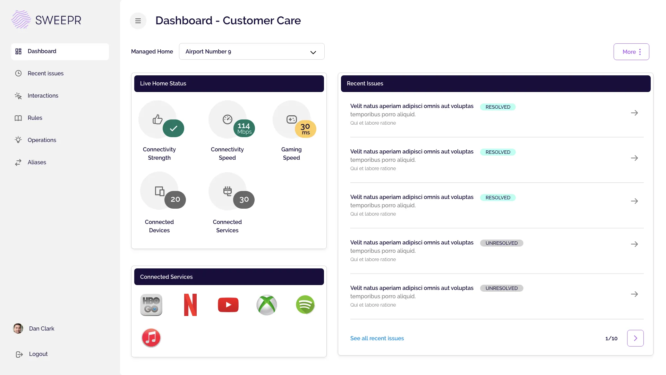The width and height of the screenshot is (666, 375).
Task: Open Recent issues in sidebar
Action: 45,73
